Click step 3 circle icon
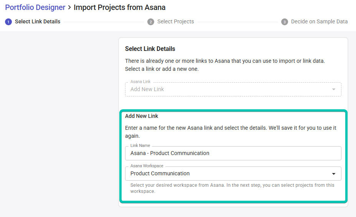 click(285, 22)
